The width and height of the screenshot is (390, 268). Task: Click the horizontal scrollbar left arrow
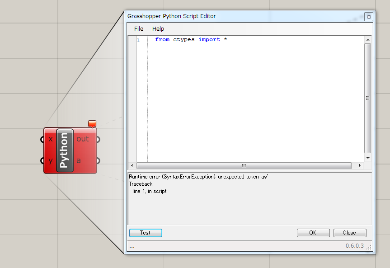click(132, 165)
